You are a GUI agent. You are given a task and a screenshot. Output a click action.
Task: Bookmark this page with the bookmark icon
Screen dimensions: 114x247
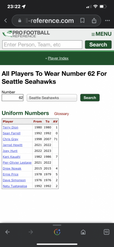pyautogui.click(x=82, y=21)
